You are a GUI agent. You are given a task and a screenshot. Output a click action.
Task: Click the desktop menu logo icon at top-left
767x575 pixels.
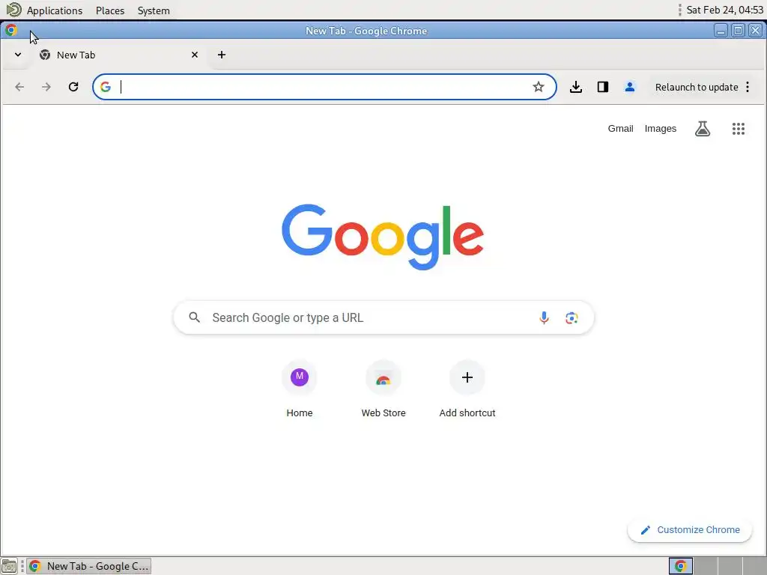(x=13, y=10)
